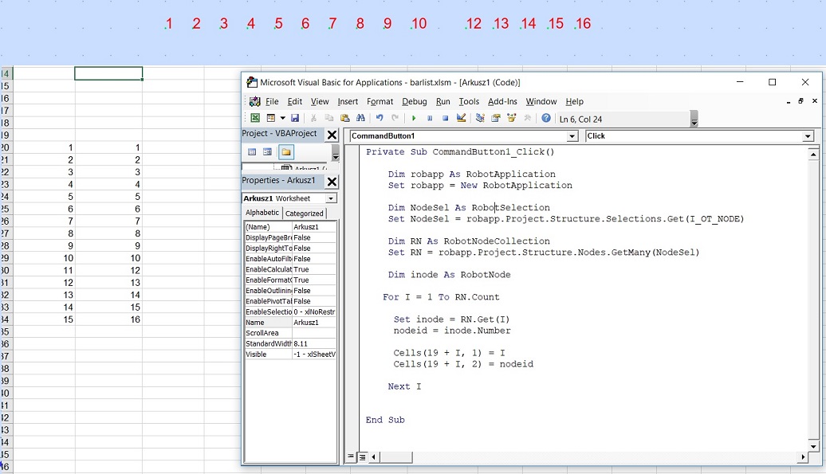Viewport: 826px width, 474px height.
Task: Restore the inner code window with its restore button
Action: (800, 101)
